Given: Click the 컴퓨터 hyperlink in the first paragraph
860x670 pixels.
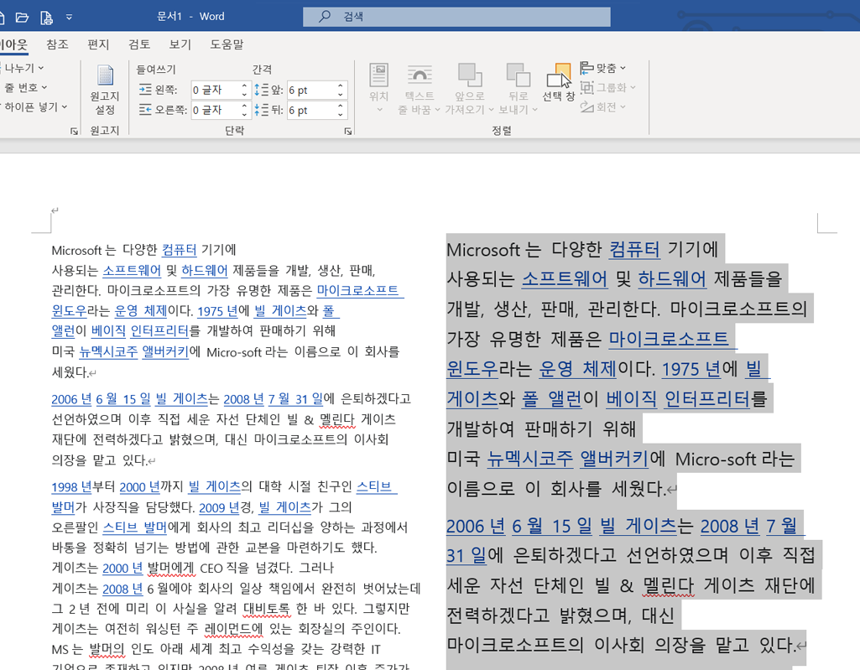Looking at the screenshot, I should tap(180, 251).
